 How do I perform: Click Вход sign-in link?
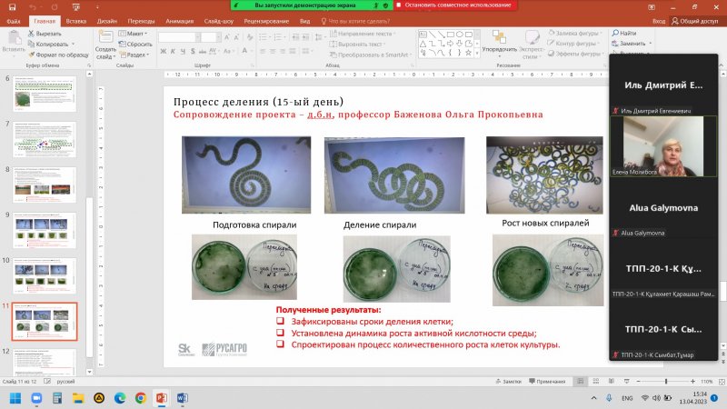(658, 21)
